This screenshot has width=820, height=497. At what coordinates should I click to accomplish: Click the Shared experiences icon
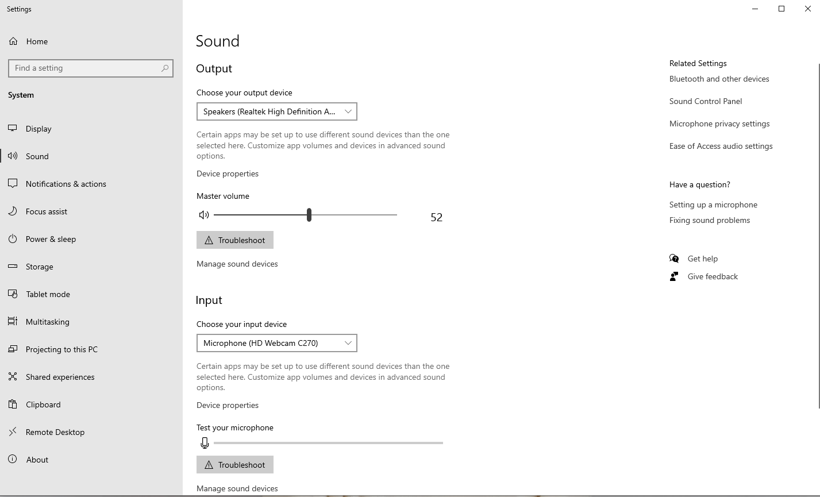[x=13, y=377]
